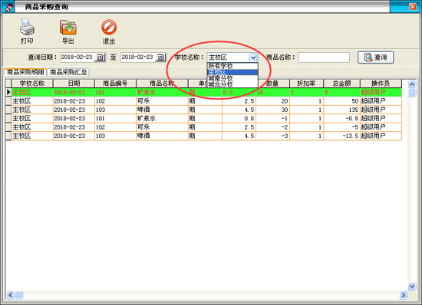Click the 操作员 column header
This screenshot has height=305, width=422.
coord(381,84)
